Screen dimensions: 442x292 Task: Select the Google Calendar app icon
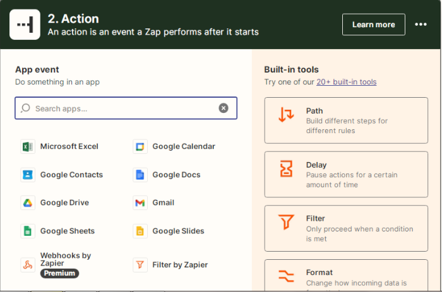click(140, 146)
